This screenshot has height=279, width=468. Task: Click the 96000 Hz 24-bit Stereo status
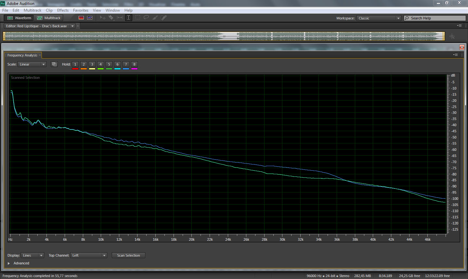328,276
